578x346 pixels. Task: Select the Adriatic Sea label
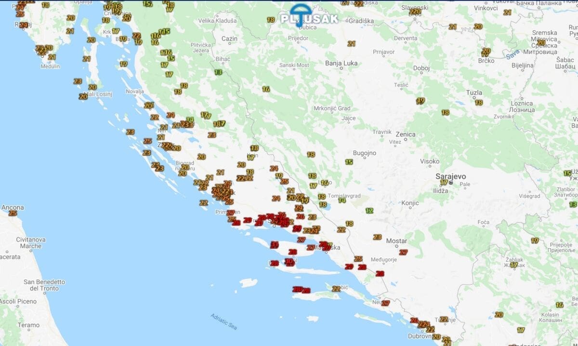(224, 321)
